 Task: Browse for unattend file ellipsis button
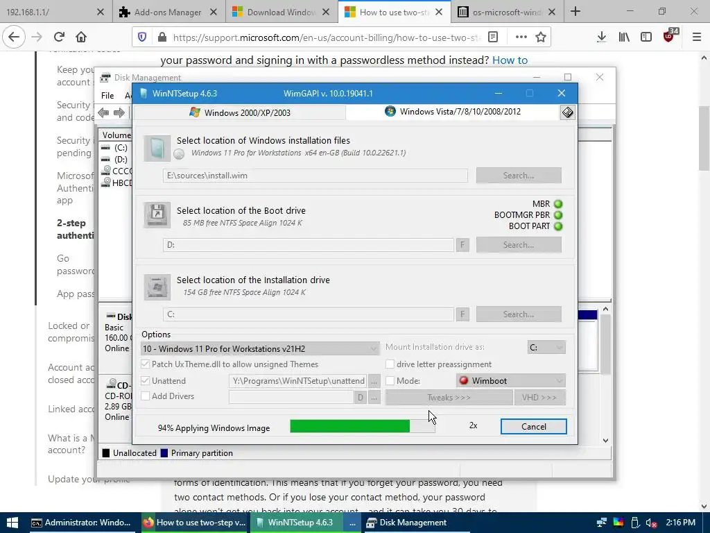click(374, 381)
